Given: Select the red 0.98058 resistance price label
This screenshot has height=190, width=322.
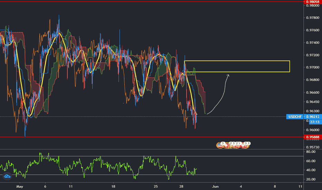Looking at the screenshot, I should [x=313, y=2].
